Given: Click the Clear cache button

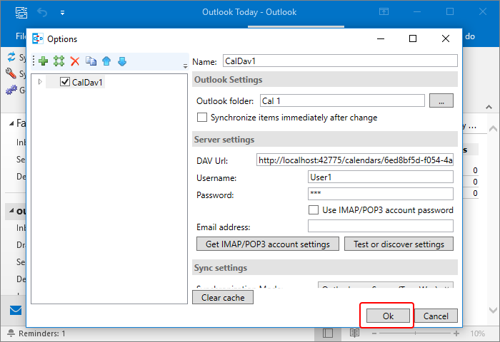Looking at the screenshot, I should click(x=223, y=297).
